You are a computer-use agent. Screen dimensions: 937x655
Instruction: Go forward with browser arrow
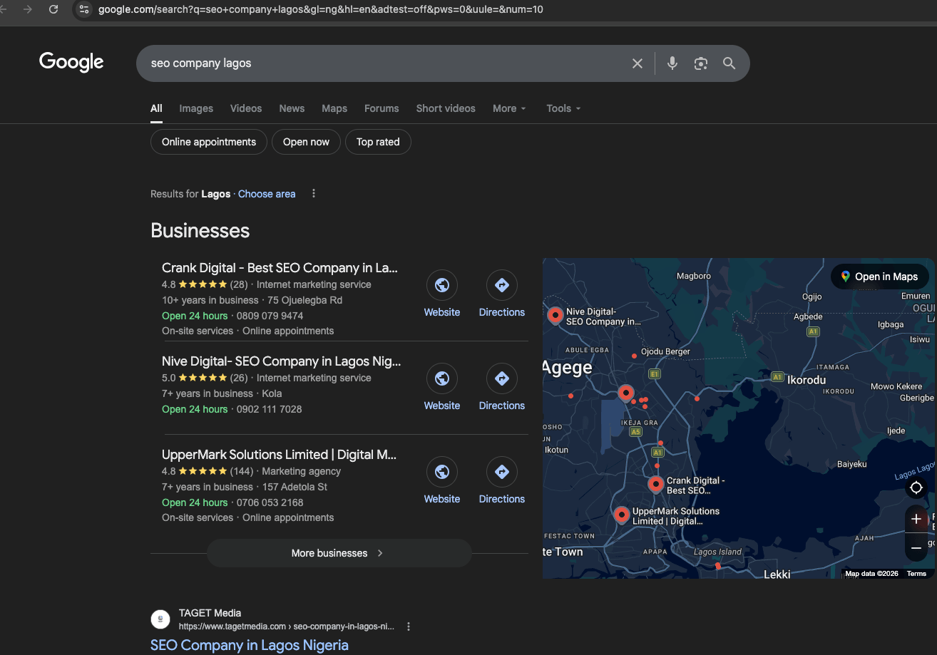(28, 9)
